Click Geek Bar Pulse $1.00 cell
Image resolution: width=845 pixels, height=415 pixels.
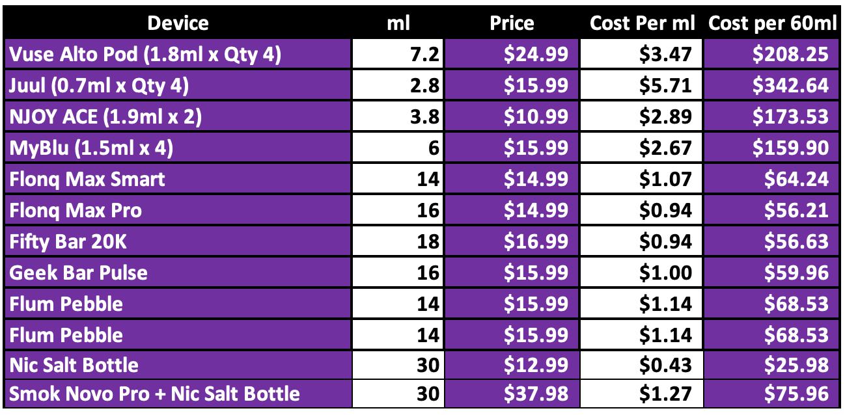click(x=641, y=273)
